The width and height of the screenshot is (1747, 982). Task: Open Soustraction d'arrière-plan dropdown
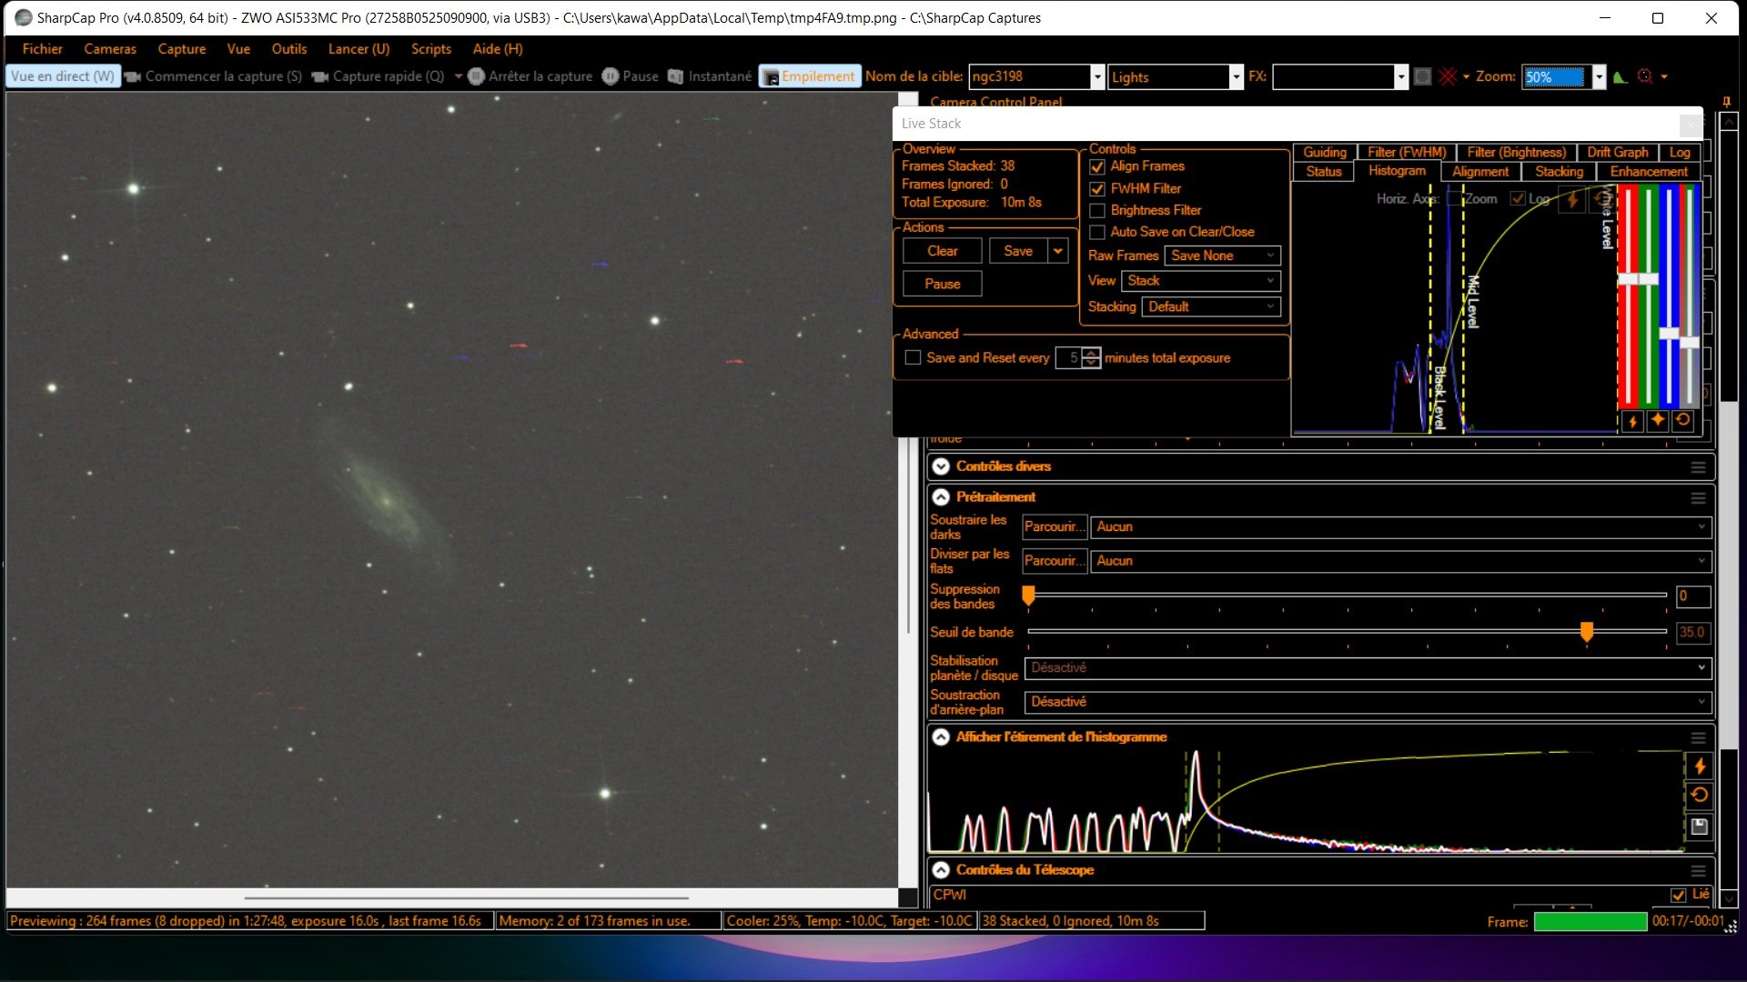[1368, 702]
